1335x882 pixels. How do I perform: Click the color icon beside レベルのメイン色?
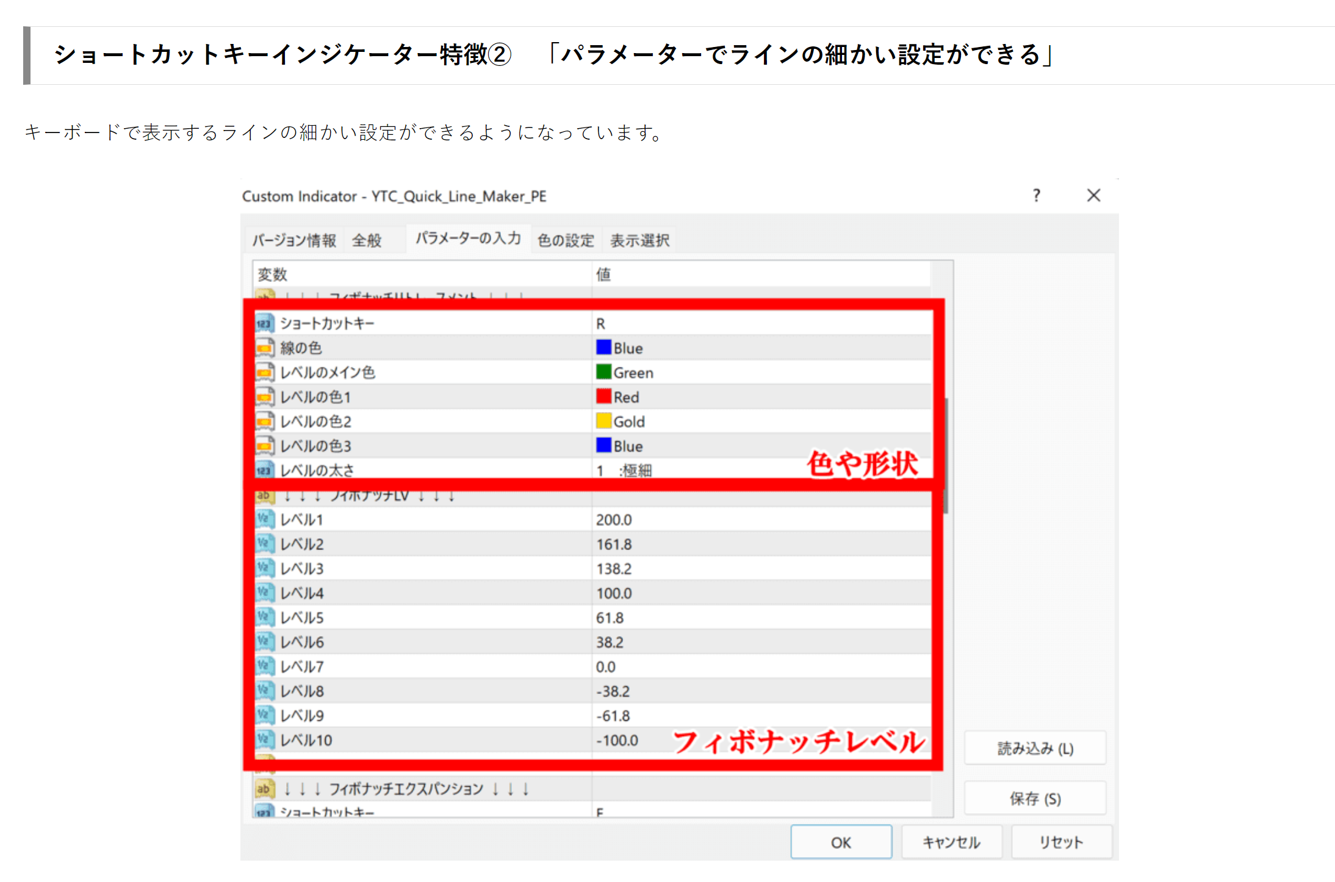click(x=264, y=372)
